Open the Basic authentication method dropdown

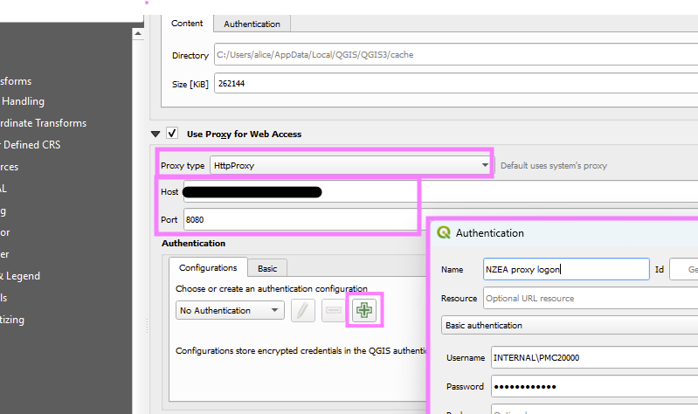click(x=570, y=325)
